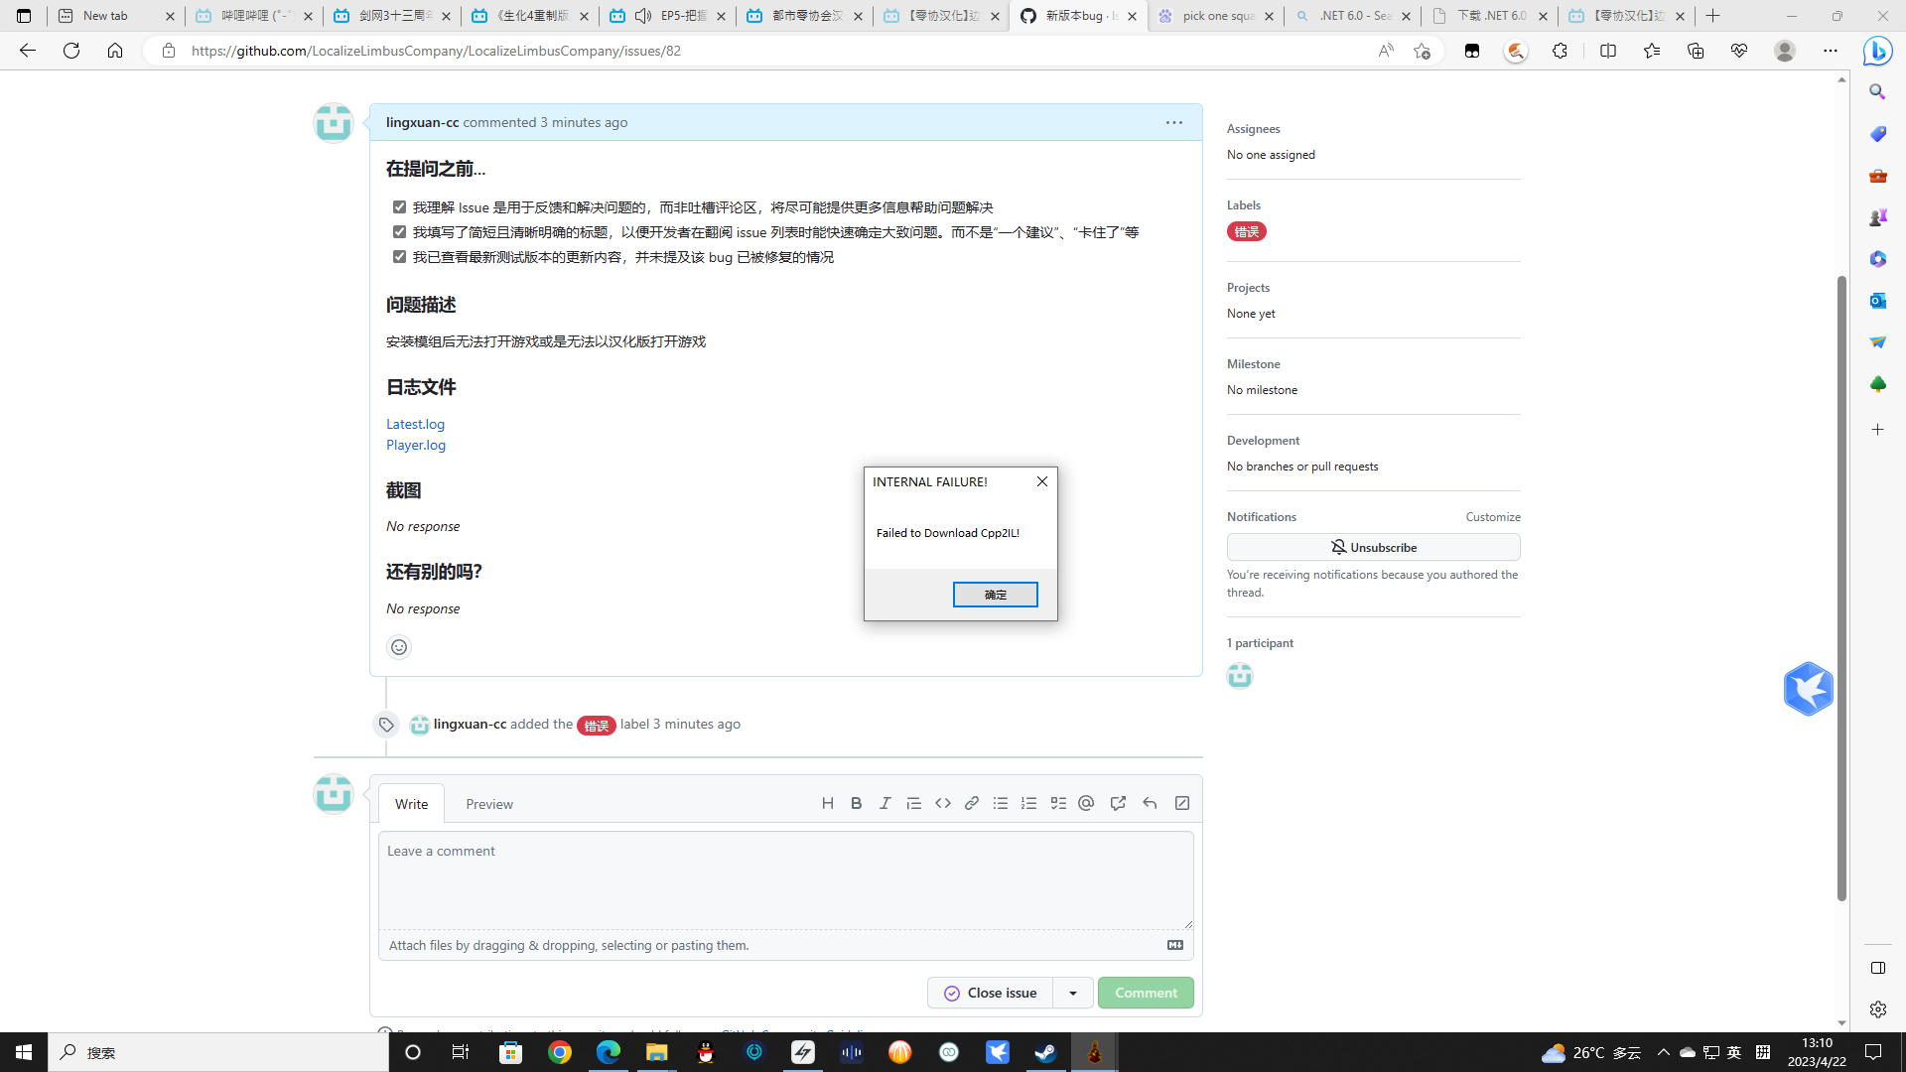Click the Leave a comment text field
Screen dimensions: 1906x1072
point(784,879)
